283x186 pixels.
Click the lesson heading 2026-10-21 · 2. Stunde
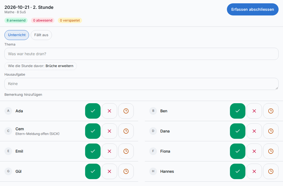[x=29, y=7]
